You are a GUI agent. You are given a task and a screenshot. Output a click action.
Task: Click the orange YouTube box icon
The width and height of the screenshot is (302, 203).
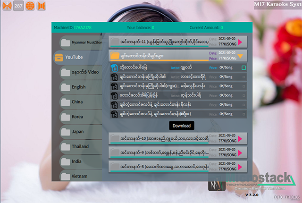59,58
